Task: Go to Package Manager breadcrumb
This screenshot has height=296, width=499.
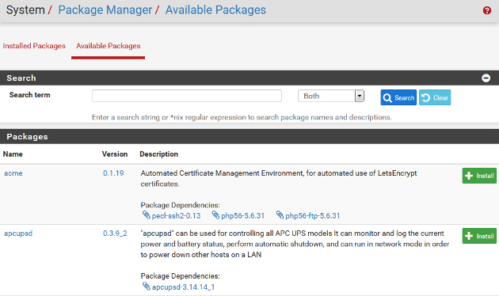Action: pos(105,9)
